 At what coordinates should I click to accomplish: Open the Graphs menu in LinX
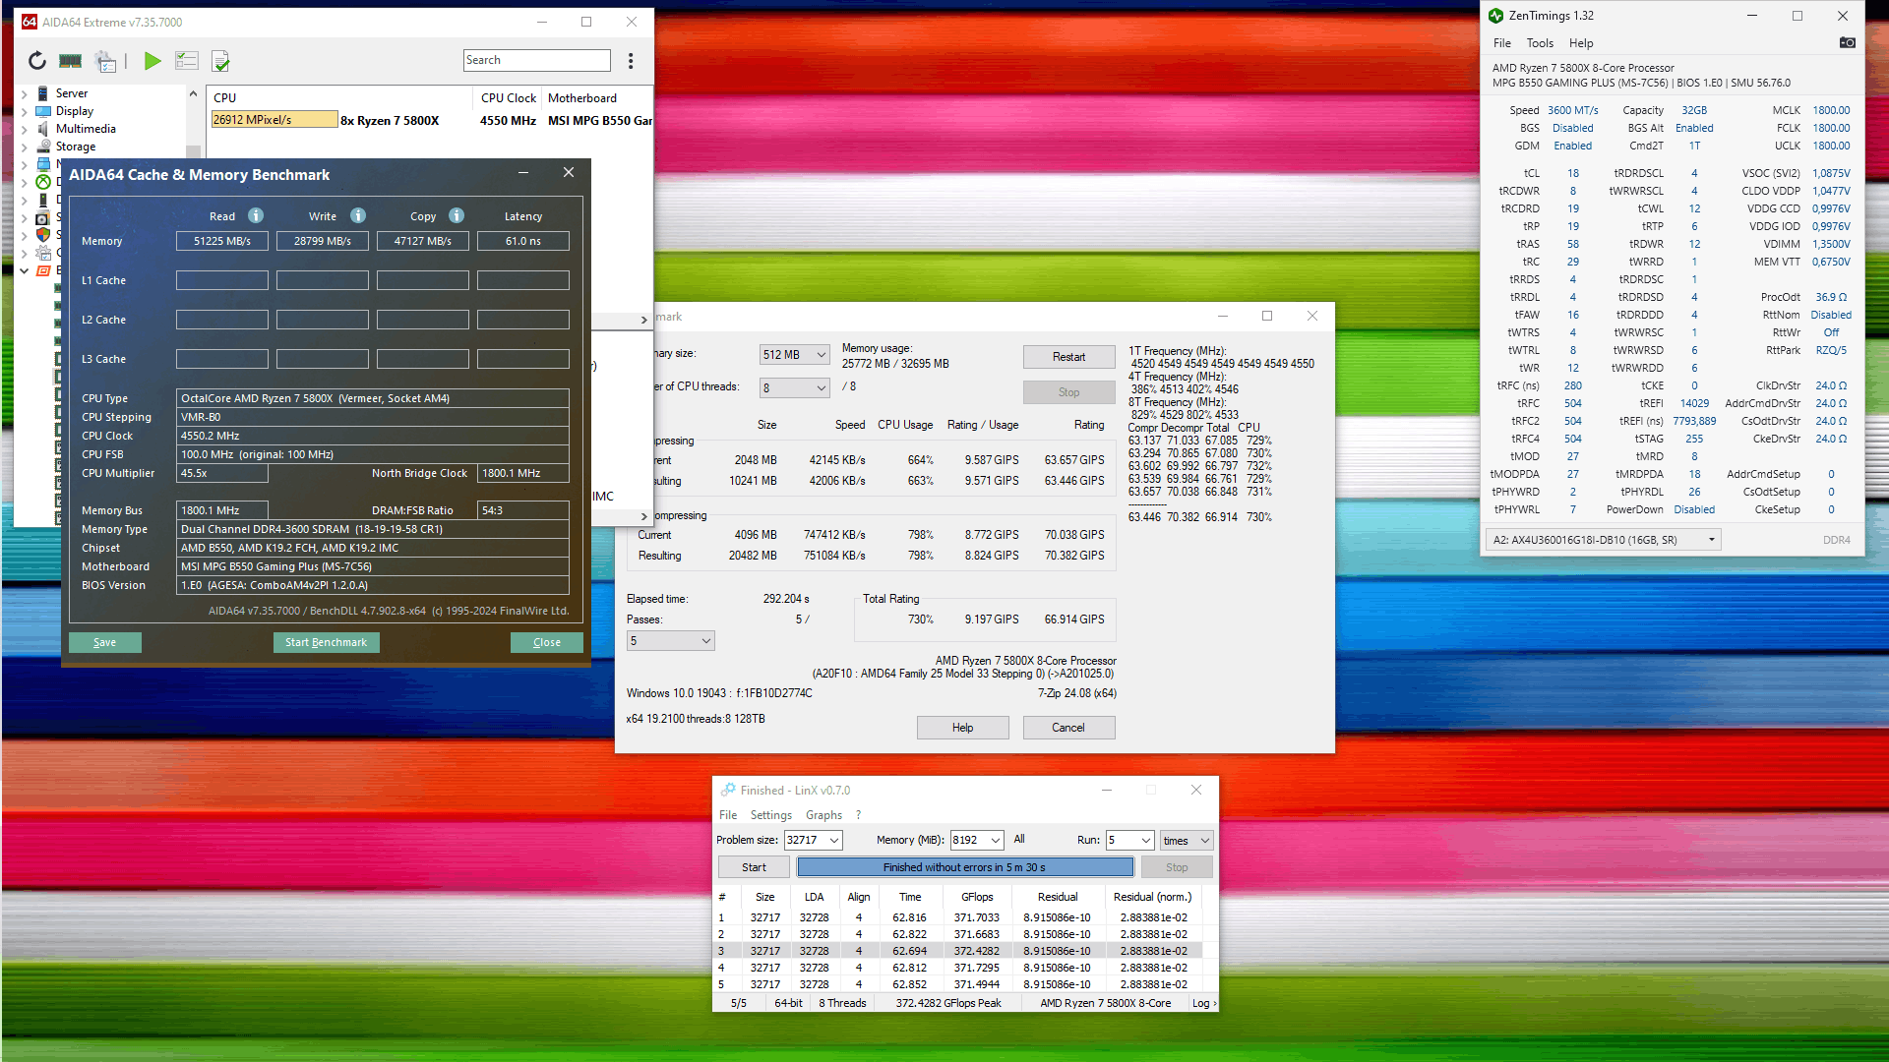(823, 815)
